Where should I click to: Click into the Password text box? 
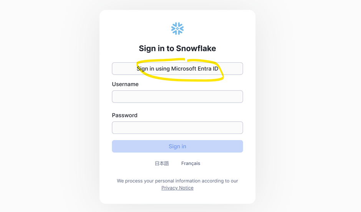pos(177,127)
